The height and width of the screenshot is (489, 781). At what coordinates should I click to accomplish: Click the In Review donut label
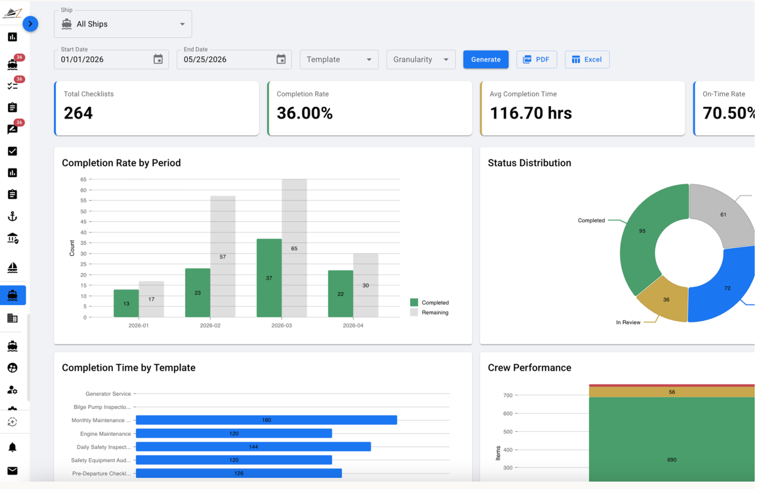pyautogui.click(x=628, y=322)
